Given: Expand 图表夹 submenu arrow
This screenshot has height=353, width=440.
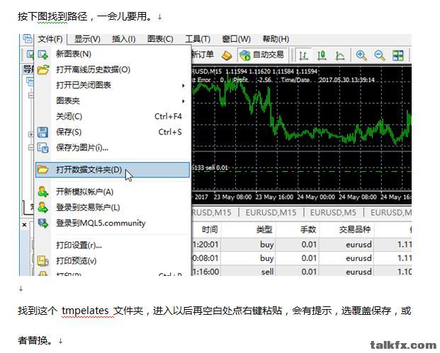Looking at the screenshot, I should pos(184,101).
